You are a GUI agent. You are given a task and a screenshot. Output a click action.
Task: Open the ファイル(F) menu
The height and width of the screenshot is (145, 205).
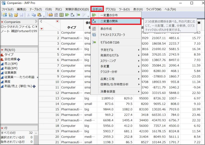pos(8,9)
